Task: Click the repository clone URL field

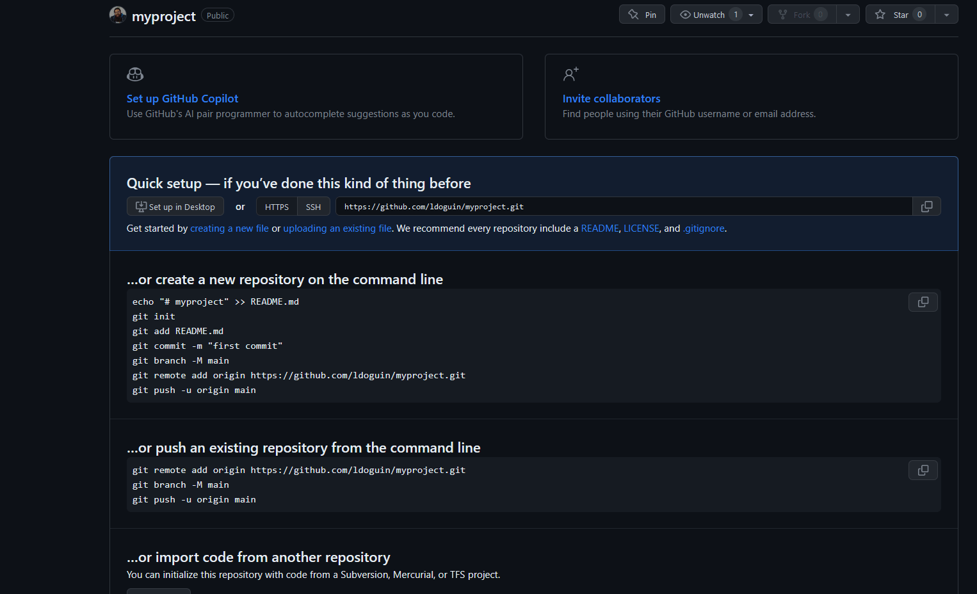Action: point(624,207)
